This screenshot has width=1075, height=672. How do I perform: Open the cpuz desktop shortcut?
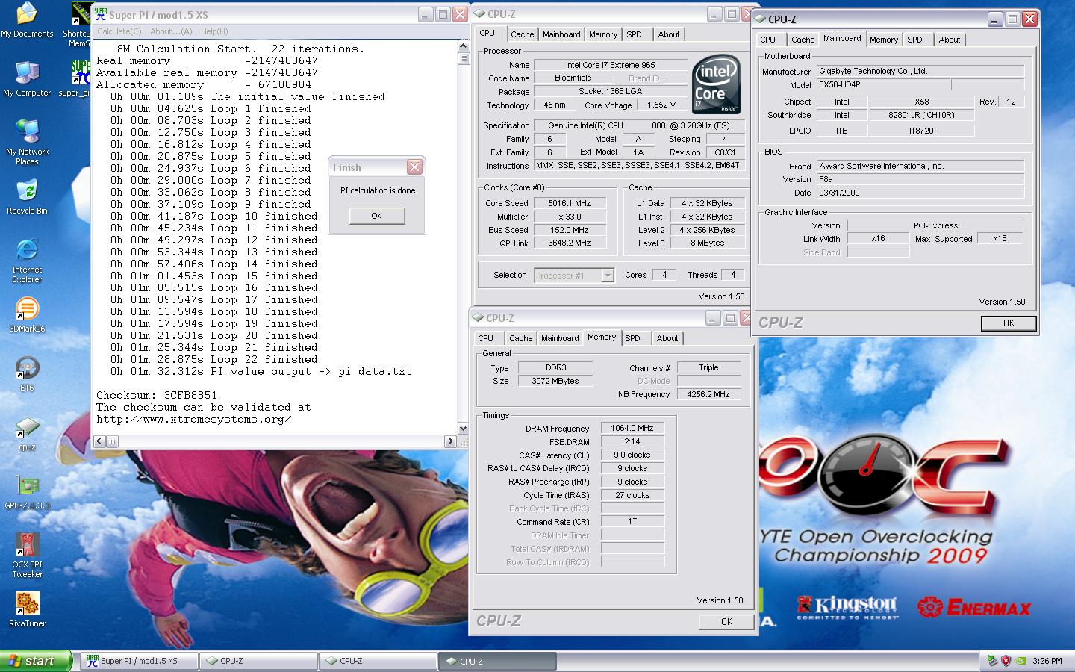(x=27, y=434)
